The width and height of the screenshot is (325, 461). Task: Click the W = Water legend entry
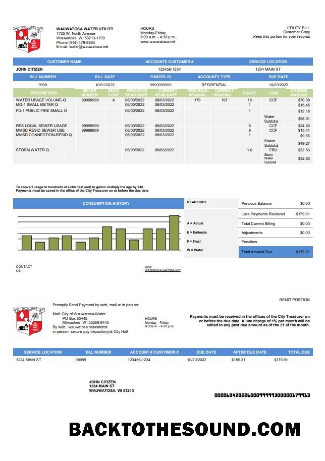(x=195, y=250)
